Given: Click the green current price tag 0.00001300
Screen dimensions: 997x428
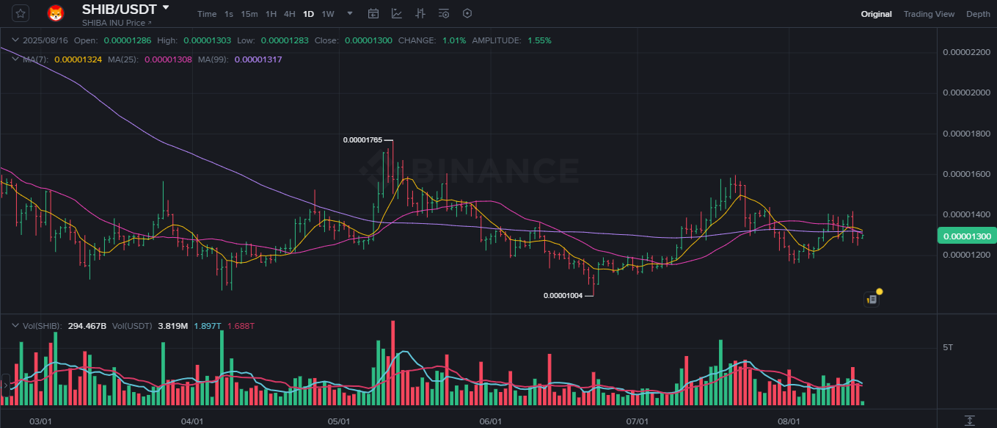Looking at the screenshot, I should [x=967, y=236].
